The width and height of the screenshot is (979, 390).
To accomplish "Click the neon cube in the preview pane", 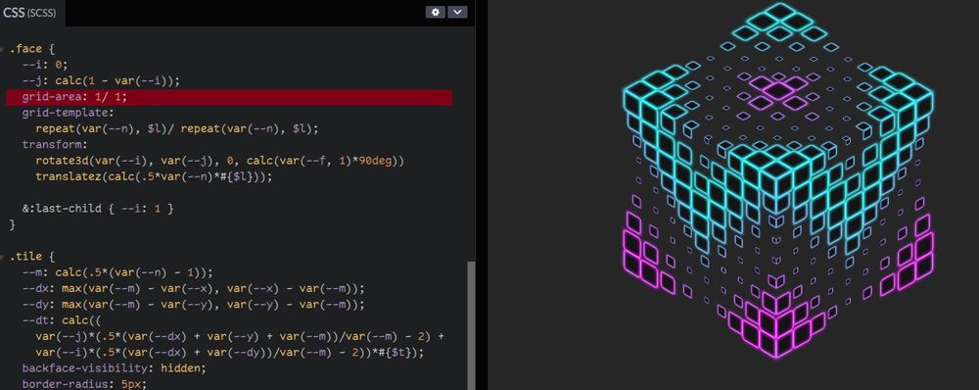I will coord(778,181).
